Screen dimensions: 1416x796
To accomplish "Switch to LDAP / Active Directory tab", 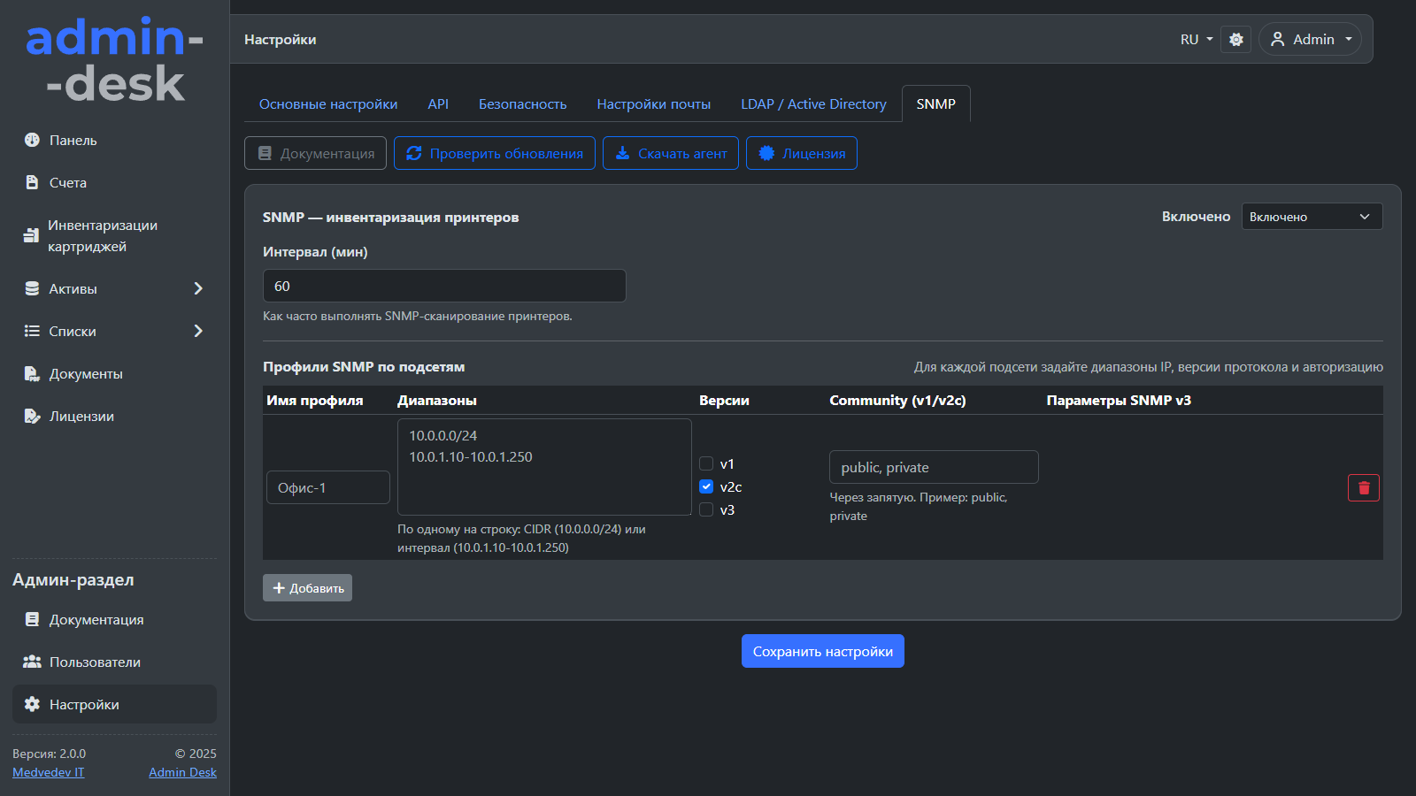I will click(813, 104).
